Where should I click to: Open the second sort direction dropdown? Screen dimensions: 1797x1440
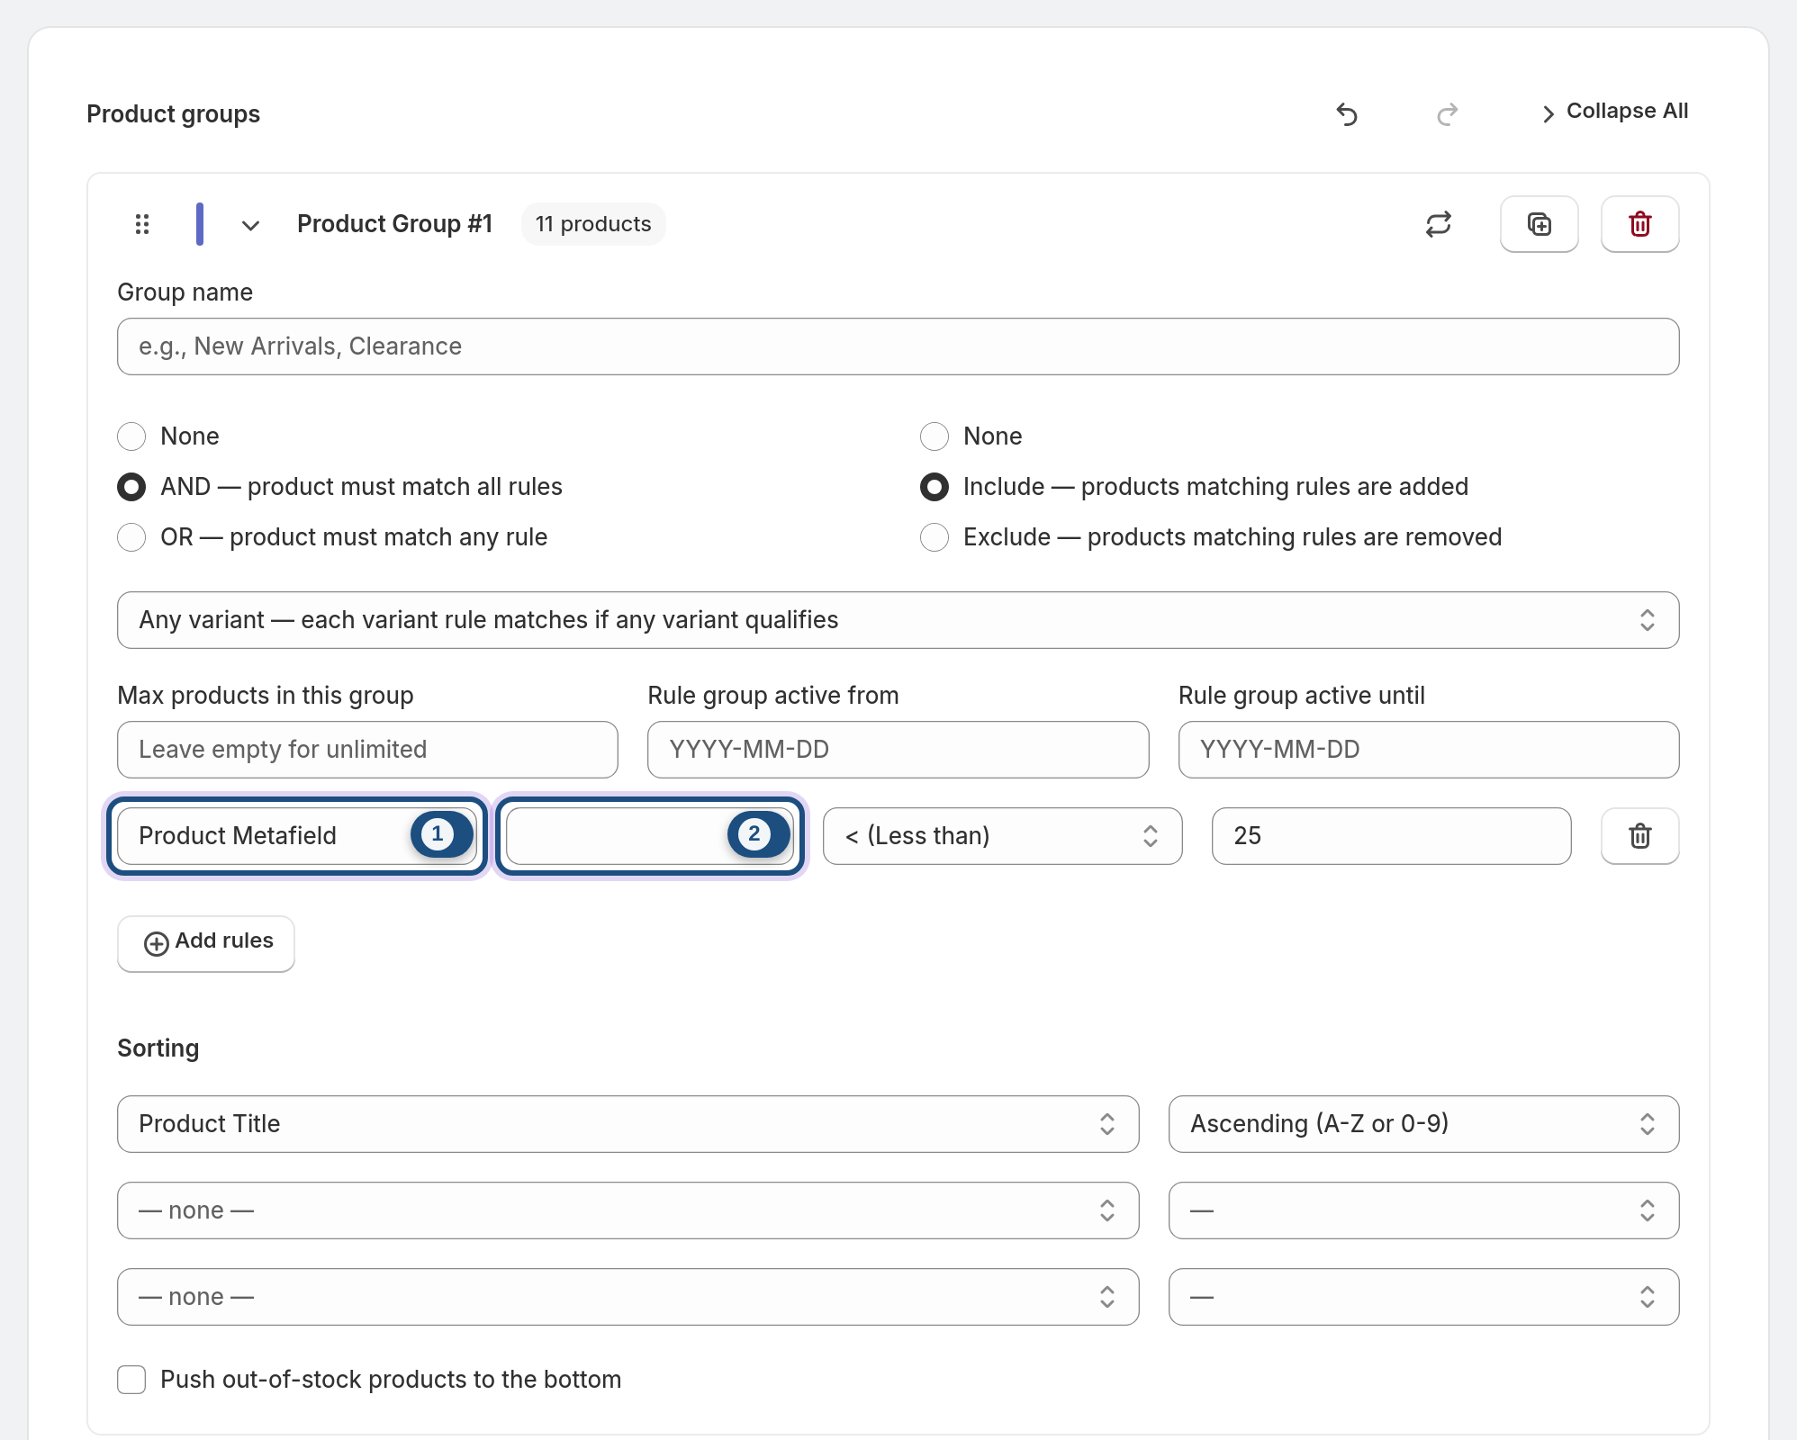pos(1424,1210)
